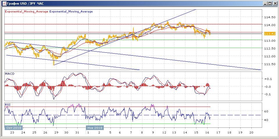This screenshot has height=139, width=279.
Task: Click date label 24 on time axis
Action: pos(23,133)
